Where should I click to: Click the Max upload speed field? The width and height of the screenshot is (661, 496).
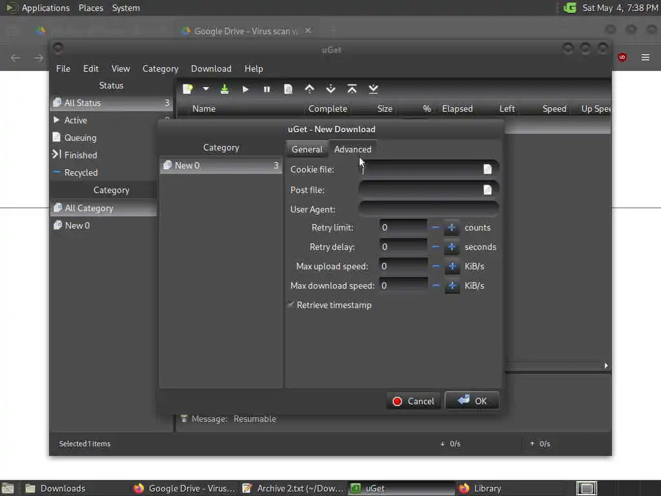403,266
